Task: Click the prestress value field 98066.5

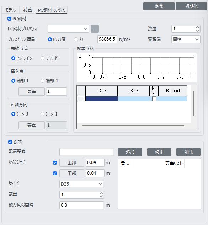Action: click(107, 39)
